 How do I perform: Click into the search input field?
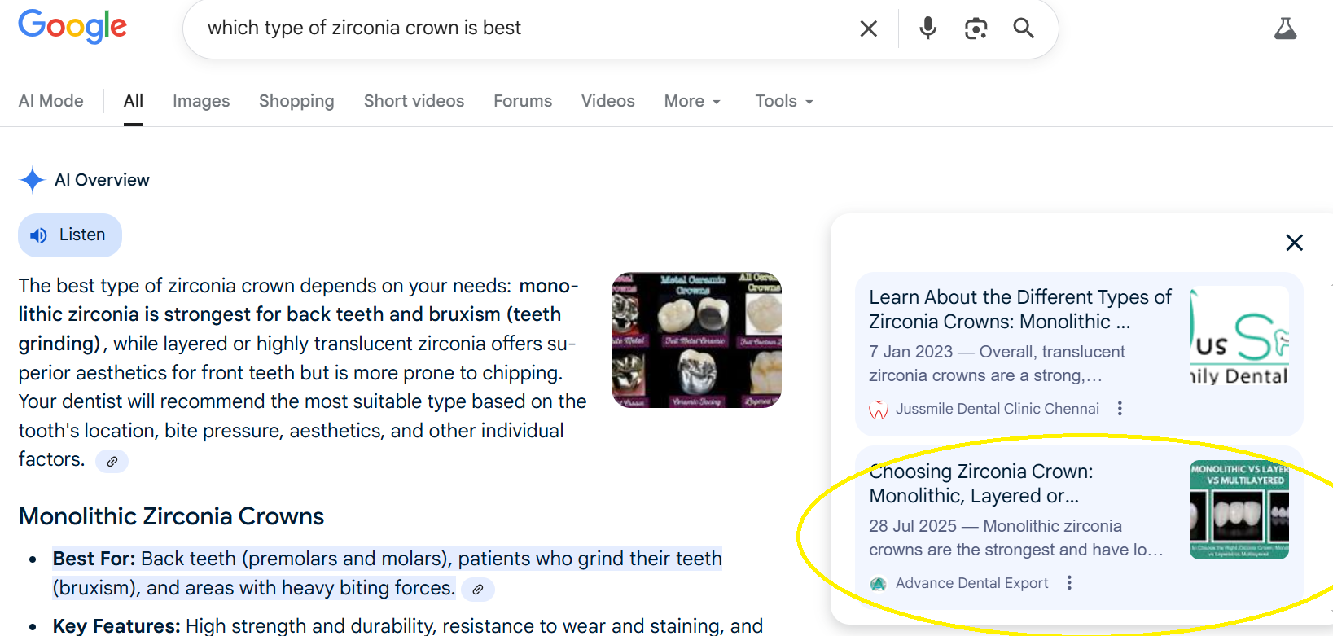(521, 29)
